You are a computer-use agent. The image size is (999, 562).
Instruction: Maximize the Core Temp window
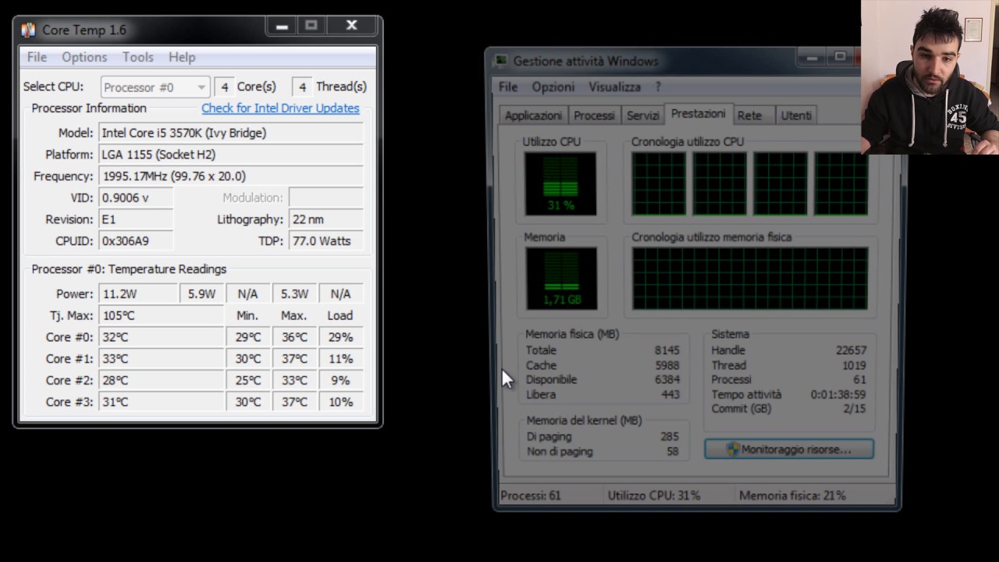(311, 27)
